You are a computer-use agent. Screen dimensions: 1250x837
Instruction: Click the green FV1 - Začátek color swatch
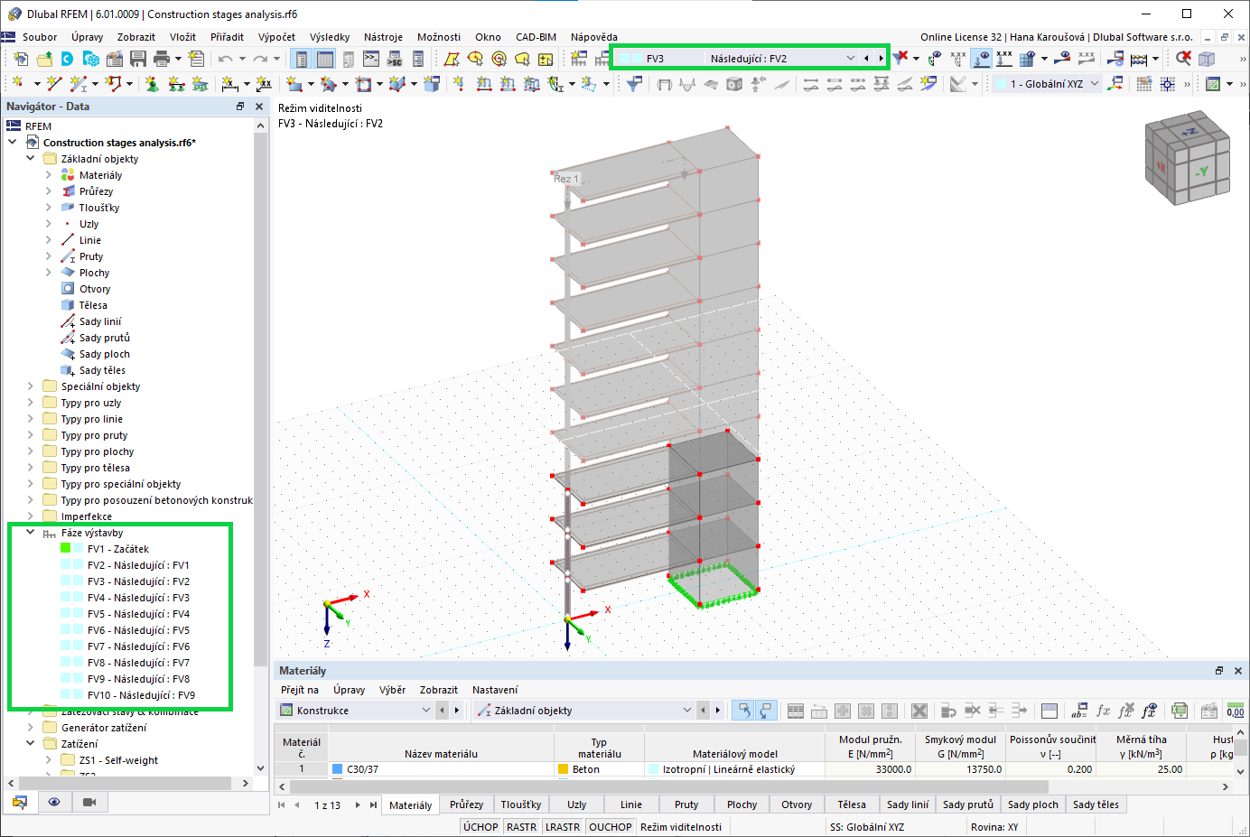click(66, 549)
